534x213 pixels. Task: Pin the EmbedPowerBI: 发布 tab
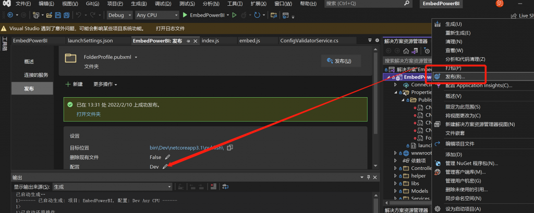[188, 41]
